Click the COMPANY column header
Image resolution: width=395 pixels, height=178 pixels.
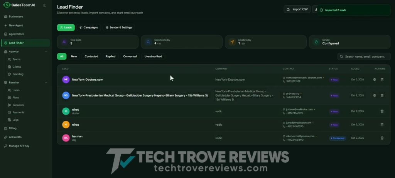click(x=221, y=69)
